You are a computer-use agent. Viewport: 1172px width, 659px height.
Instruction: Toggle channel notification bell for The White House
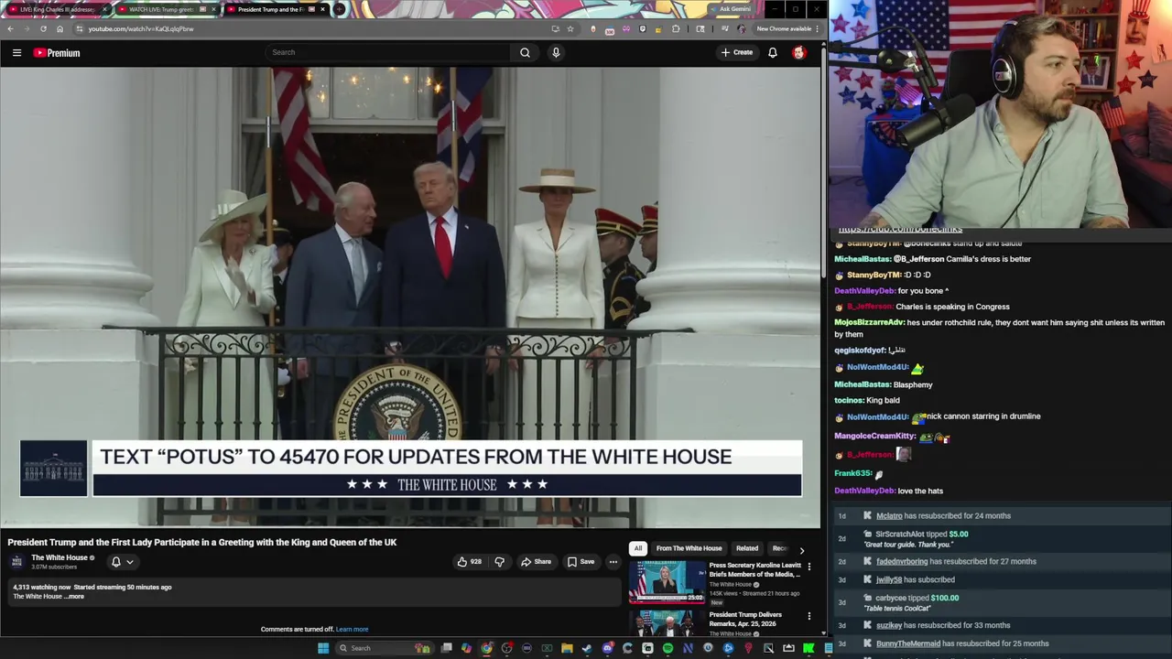pyautogui.click(x=115, y=562)
